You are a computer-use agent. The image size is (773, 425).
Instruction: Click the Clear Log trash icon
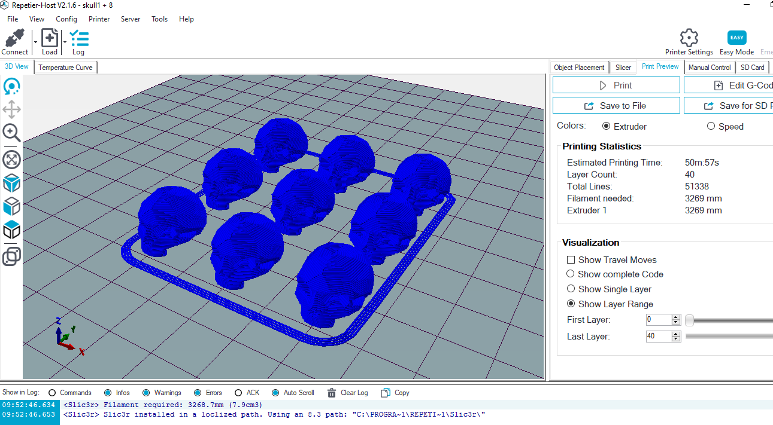pyautogui.click(x=332, y=393)
